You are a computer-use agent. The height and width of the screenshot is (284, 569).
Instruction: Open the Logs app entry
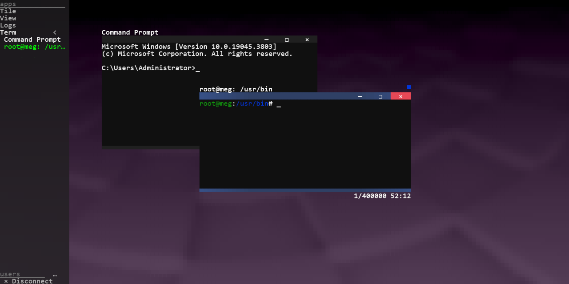tap(8, 25)
